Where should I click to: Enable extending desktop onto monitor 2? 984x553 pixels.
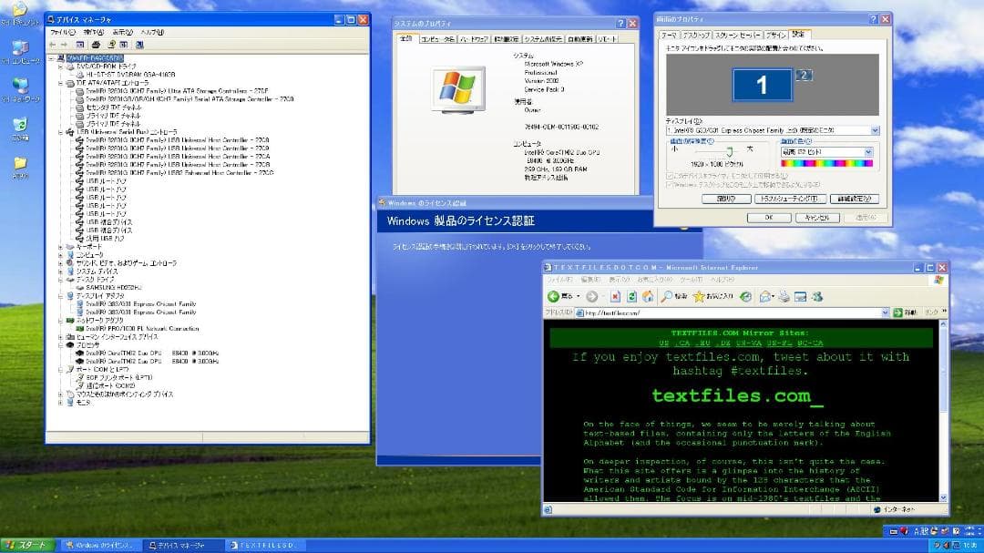coord(670,184)
